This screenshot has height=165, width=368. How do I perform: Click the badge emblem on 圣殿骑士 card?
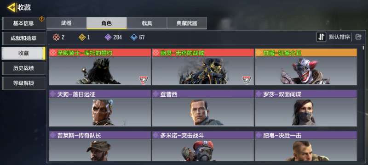click(x=143, y=80)
